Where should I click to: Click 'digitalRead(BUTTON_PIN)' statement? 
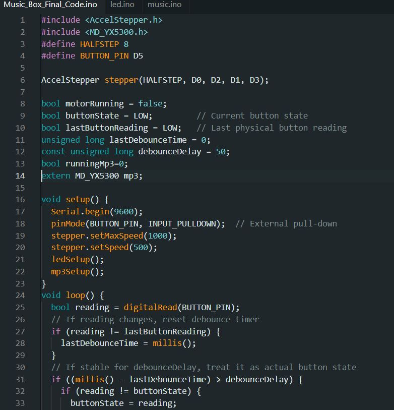[145, 308]
